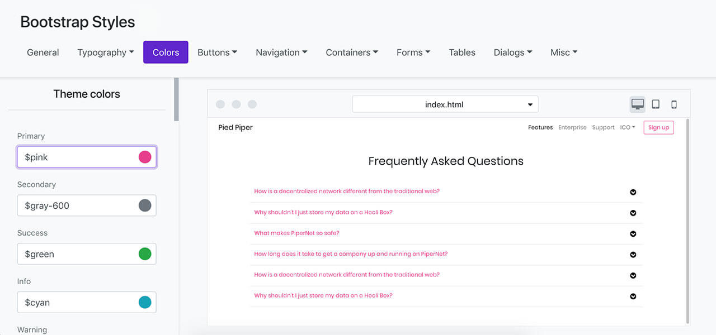Click the preview page scrollbar

pyautogui.click(x=687, y=221)
